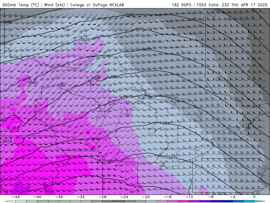Click the -28 colorbar scale label
The width and height of the screenshot is (270, 203).
(x=103, y=197)
